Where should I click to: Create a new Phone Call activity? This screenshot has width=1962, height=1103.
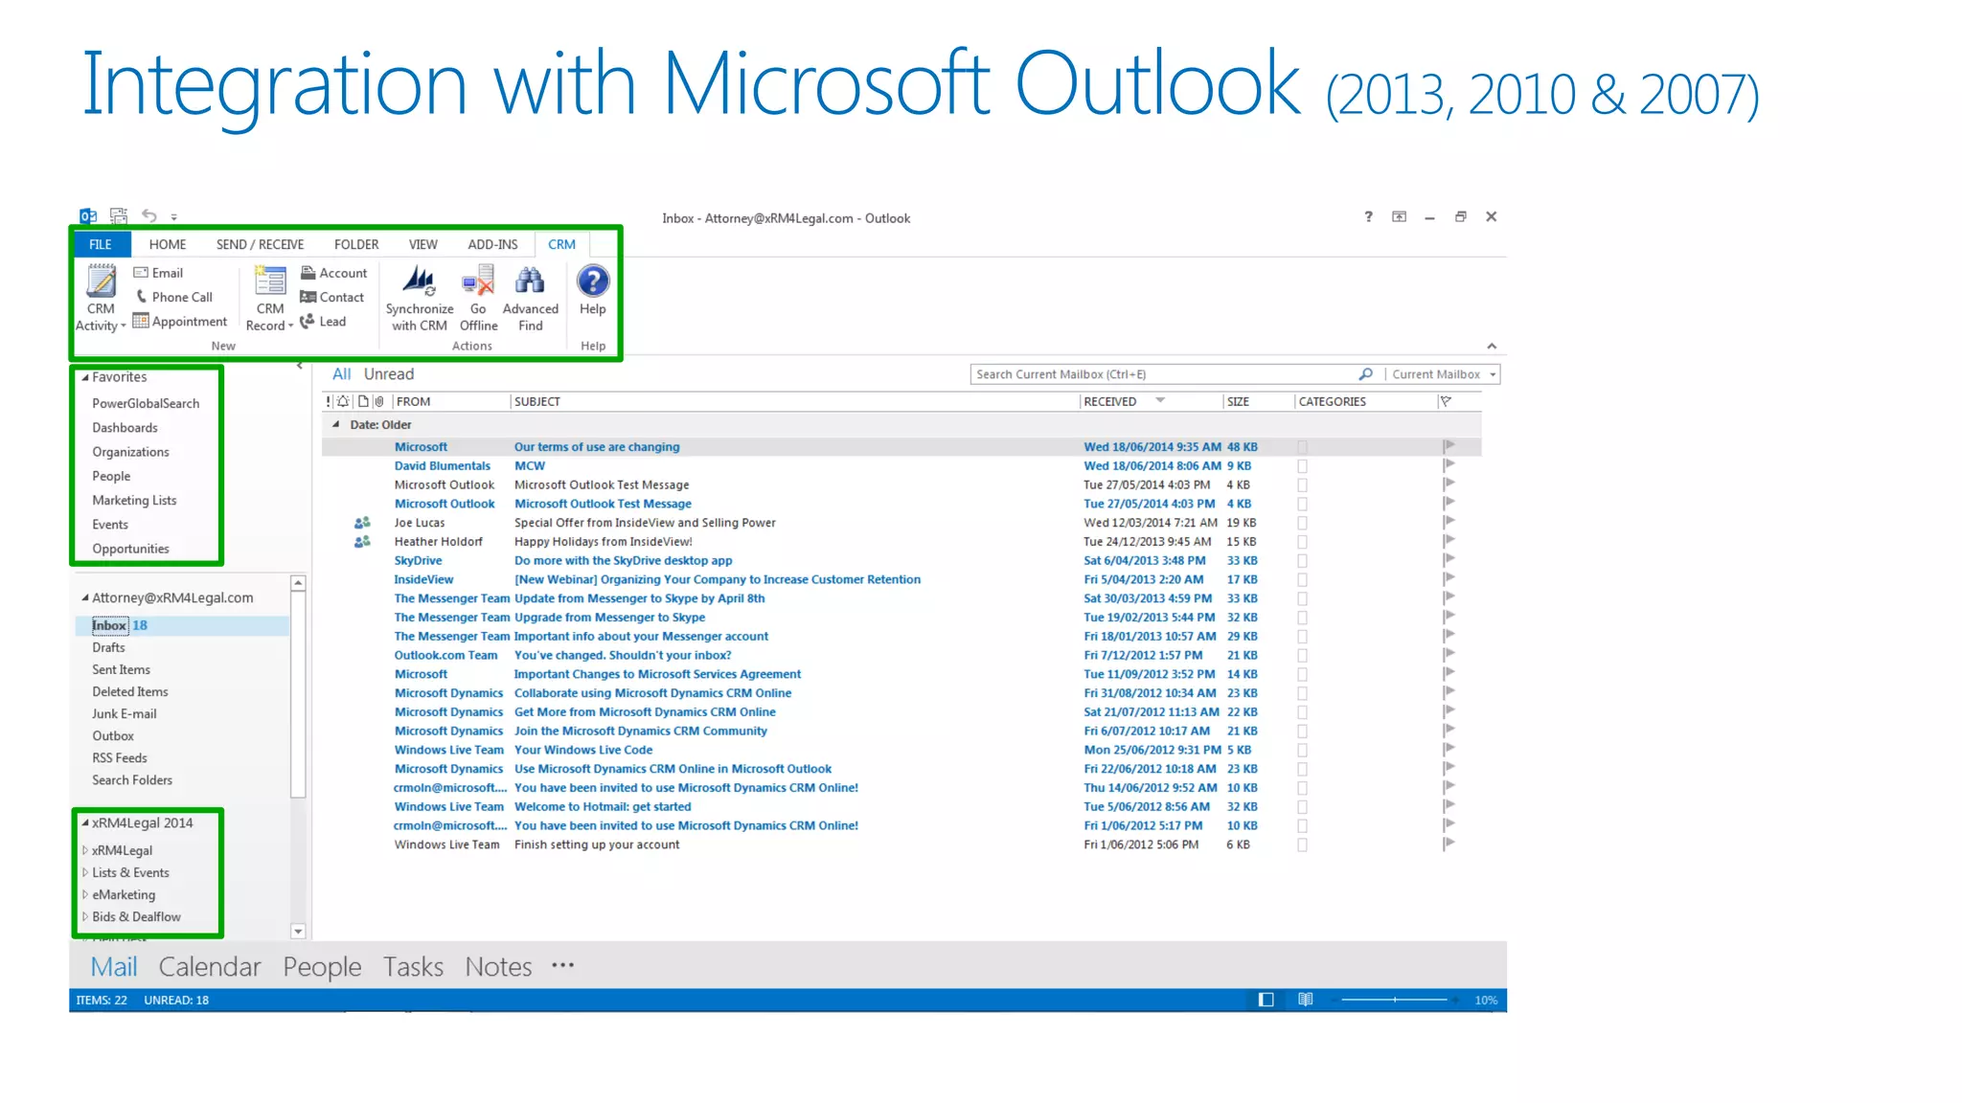coord(174,297)
